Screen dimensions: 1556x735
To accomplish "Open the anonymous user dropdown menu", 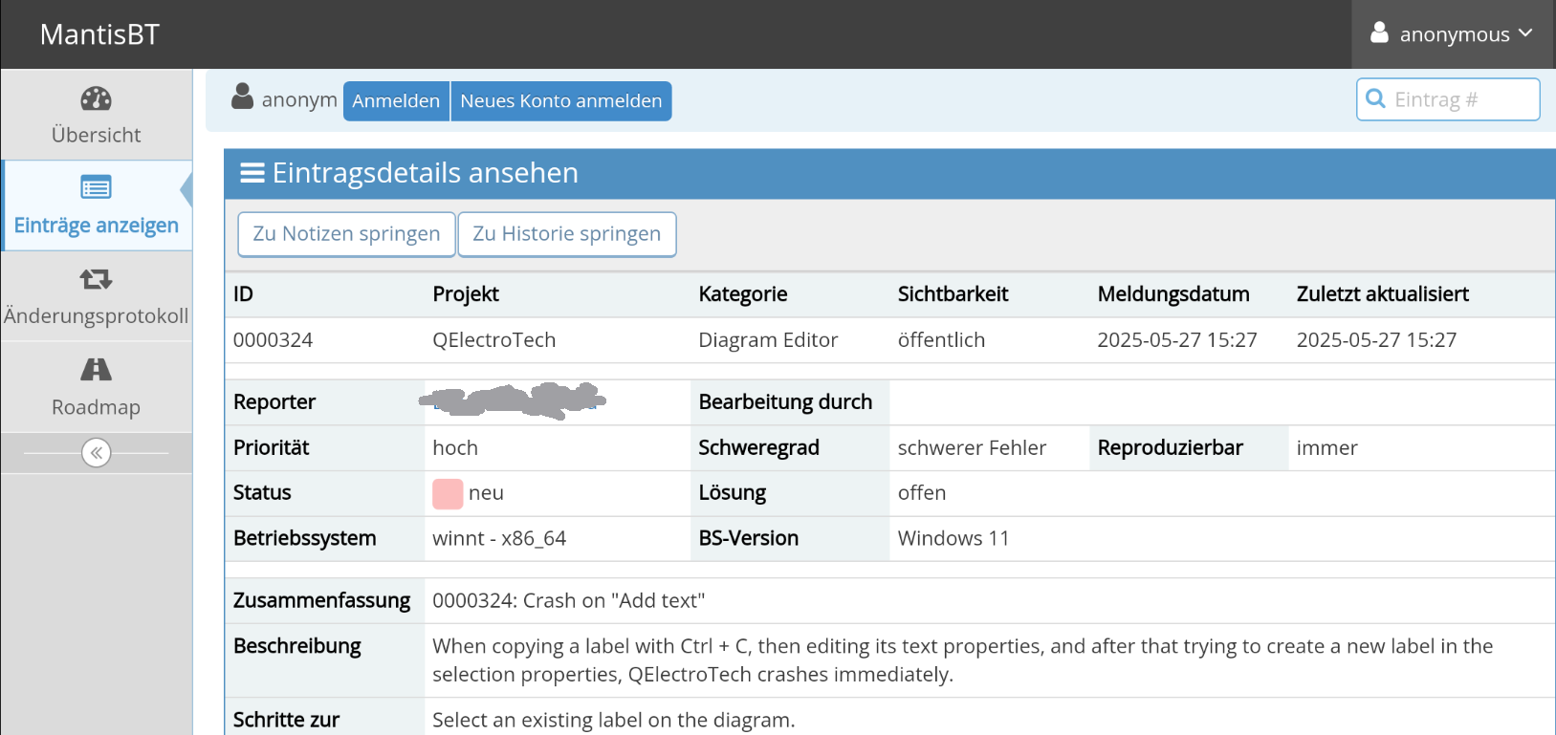I will [x=1453, y=34].
